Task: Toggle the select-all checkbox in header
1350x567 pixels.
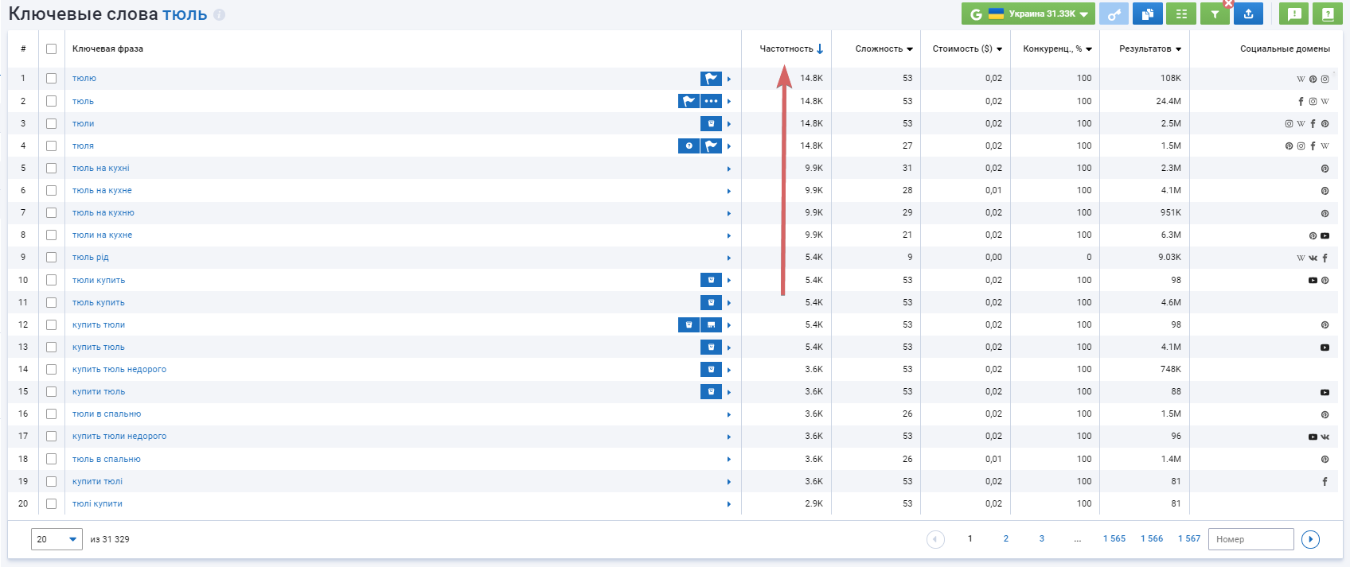Action: pos(51,49)
